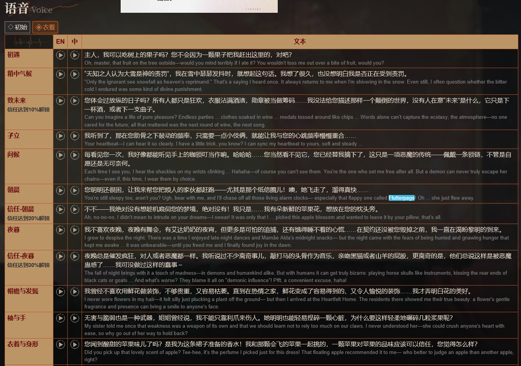Play Chinese audio for 初遇 row
This screenshot has width=521, height=366.
tap(75, 55)
